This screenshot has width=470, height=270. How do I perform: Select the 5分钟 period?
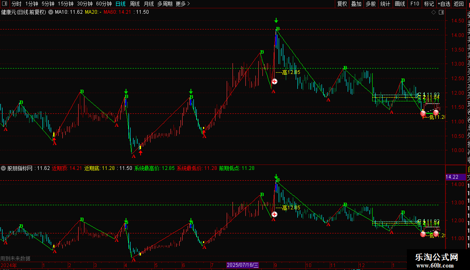48,4
